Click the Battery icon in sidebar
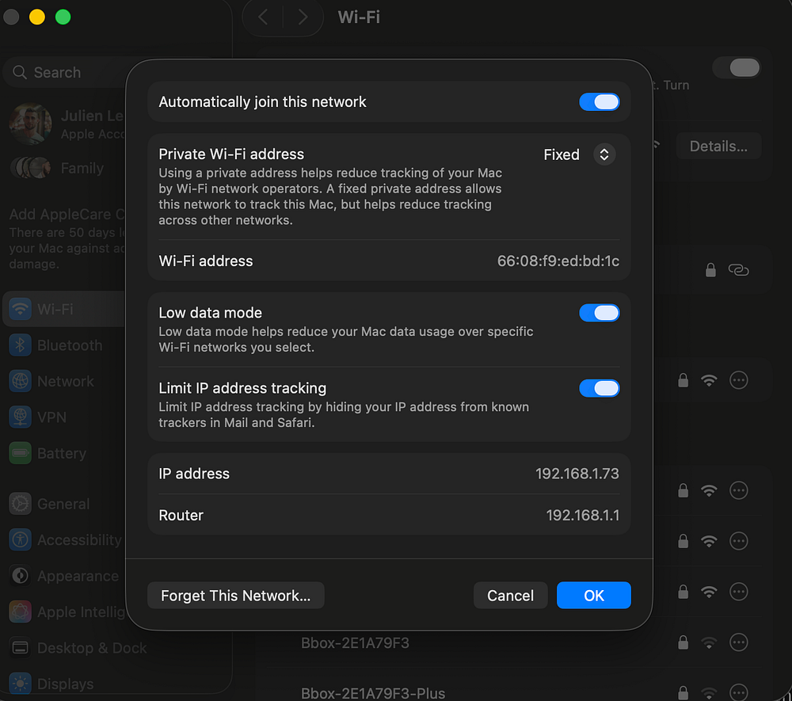 (21, 453)
